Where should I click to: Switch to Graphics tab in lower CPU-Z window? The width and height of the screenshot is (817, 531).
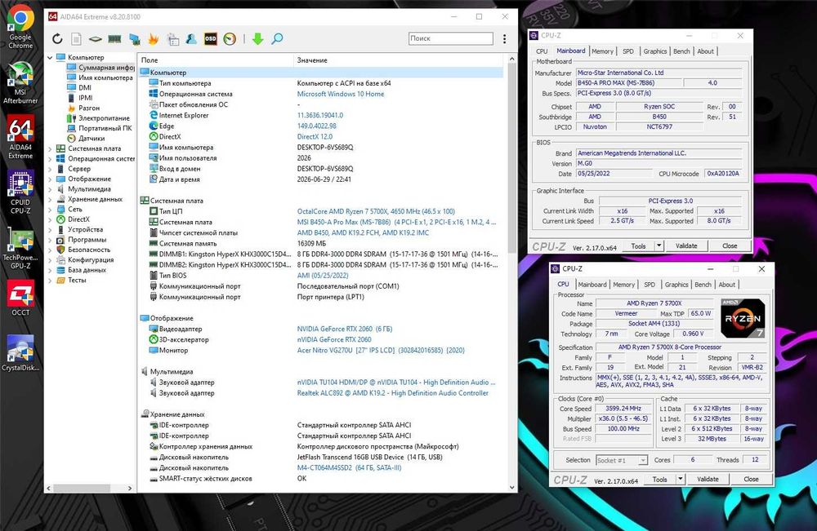coord(676,285)
